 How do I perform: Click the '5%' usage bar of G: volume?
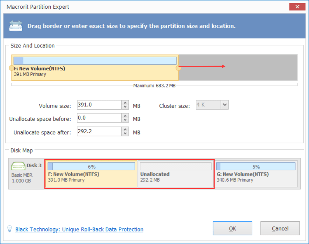pyautogui.click(x=256, y=167)
